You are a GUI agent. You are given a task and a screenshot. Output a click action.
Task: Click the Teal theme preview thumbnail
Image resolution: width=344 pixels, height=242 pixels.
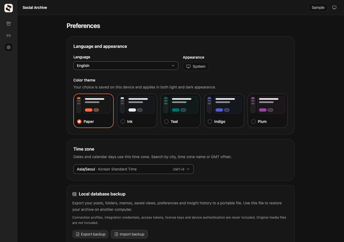pyautogui.click(x=181, y=105)
